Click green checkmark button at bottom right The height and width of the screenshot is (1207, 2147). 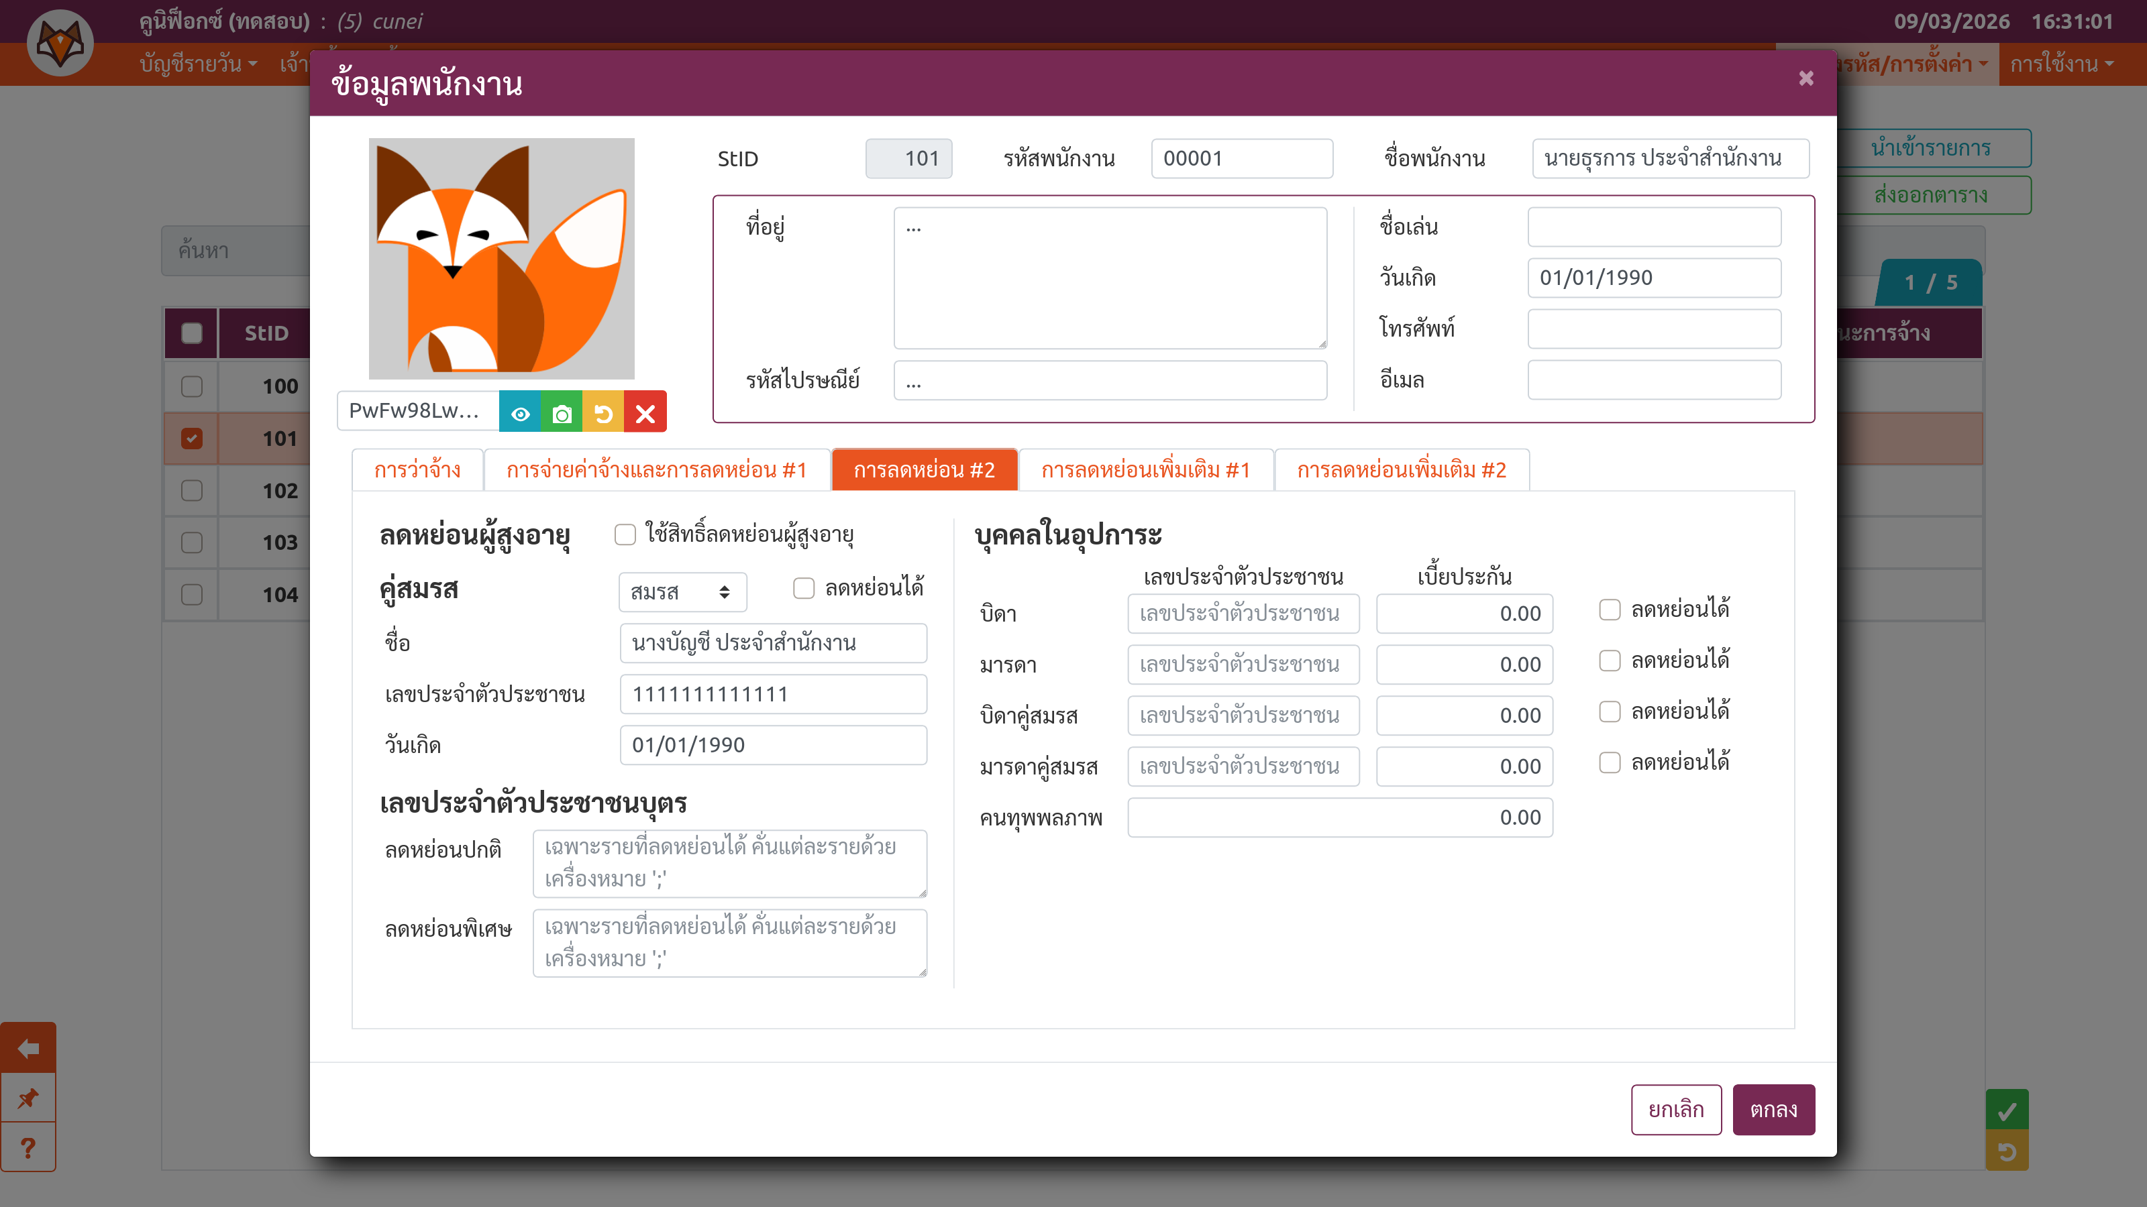click(x=2007, y=1110)
